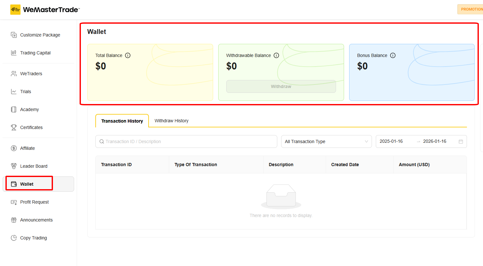Open the All Transaction Type dropdown

(x=326, y=141)
